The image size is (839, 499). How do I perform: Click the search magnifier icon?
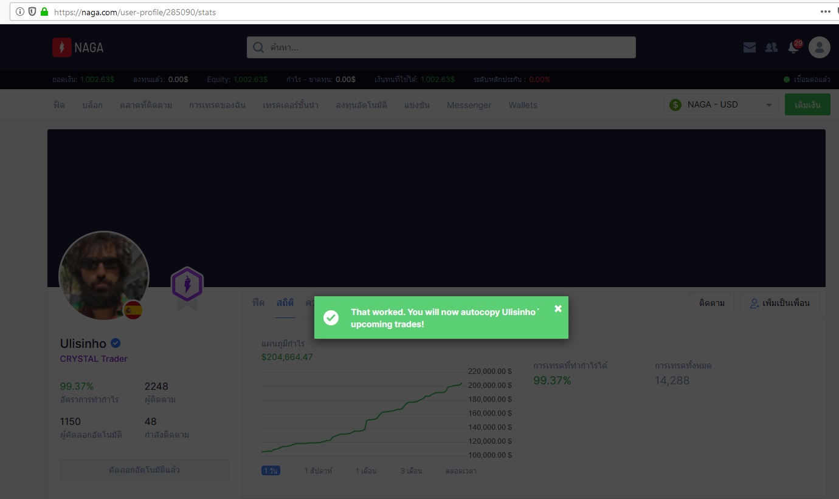coord(258,47)
